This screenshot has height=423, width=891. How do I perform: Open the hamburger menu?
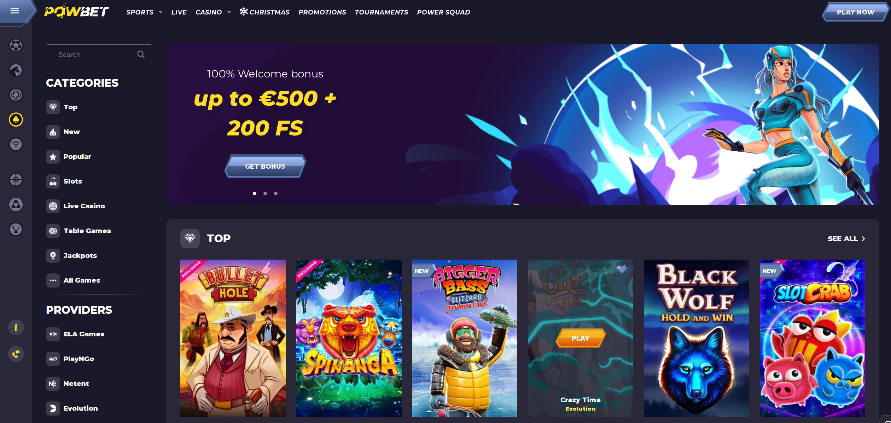pos(14,11)
